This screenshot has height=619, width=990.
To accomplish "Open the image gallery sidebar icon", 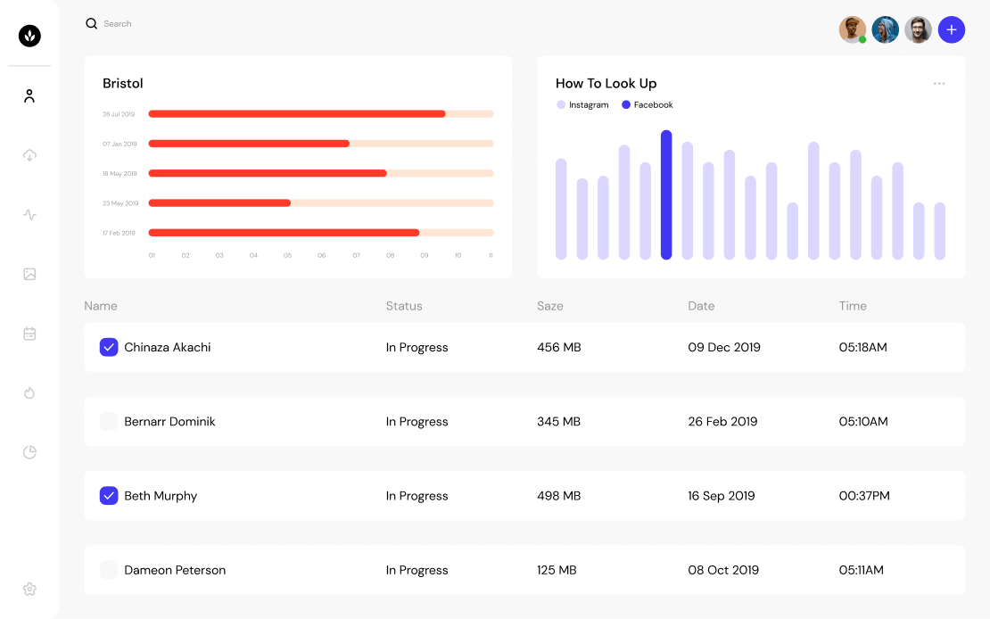I will point(29,274).
